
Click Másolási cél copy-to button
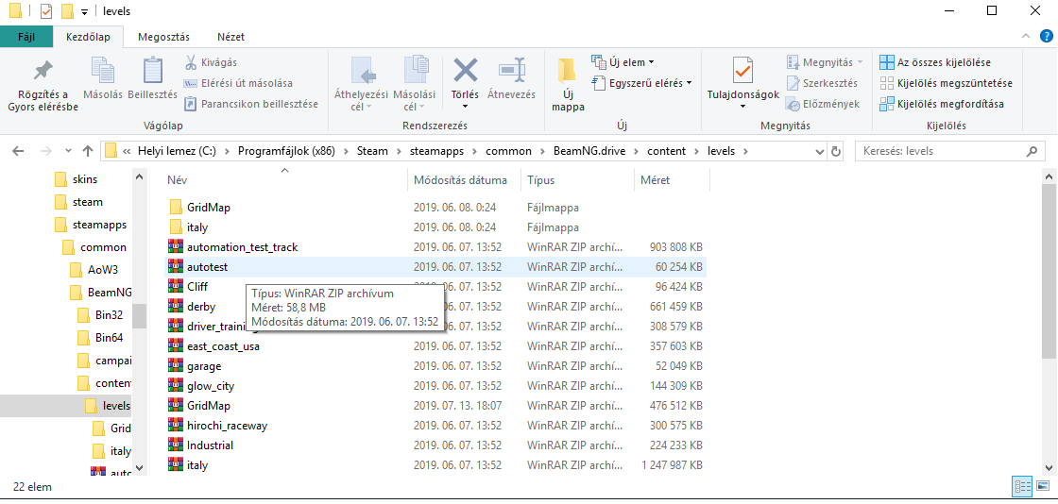point(415,84)
